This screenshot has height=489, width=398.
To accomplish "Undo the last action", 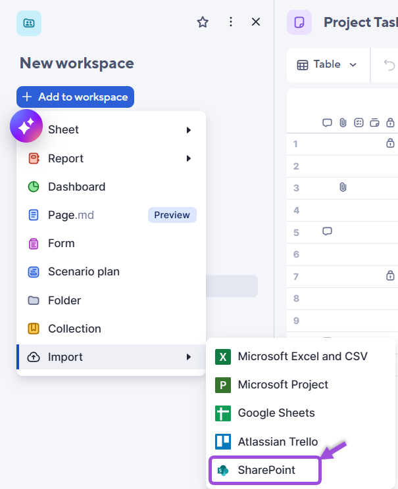I will click(x=389, y=65).
